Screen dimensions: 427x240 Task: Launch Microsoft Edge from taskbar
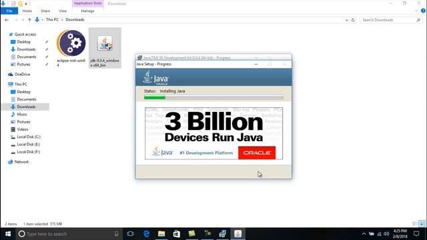[146, 234]
